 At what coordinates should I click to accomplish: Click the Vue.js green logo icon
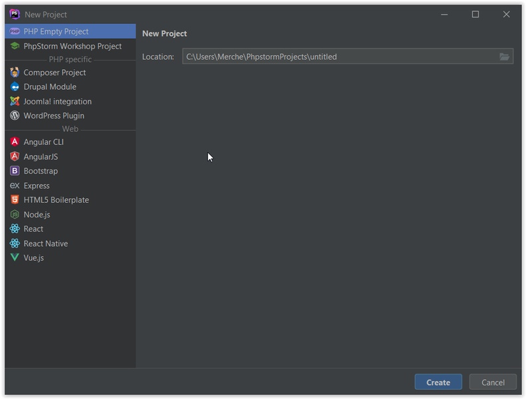15,258
